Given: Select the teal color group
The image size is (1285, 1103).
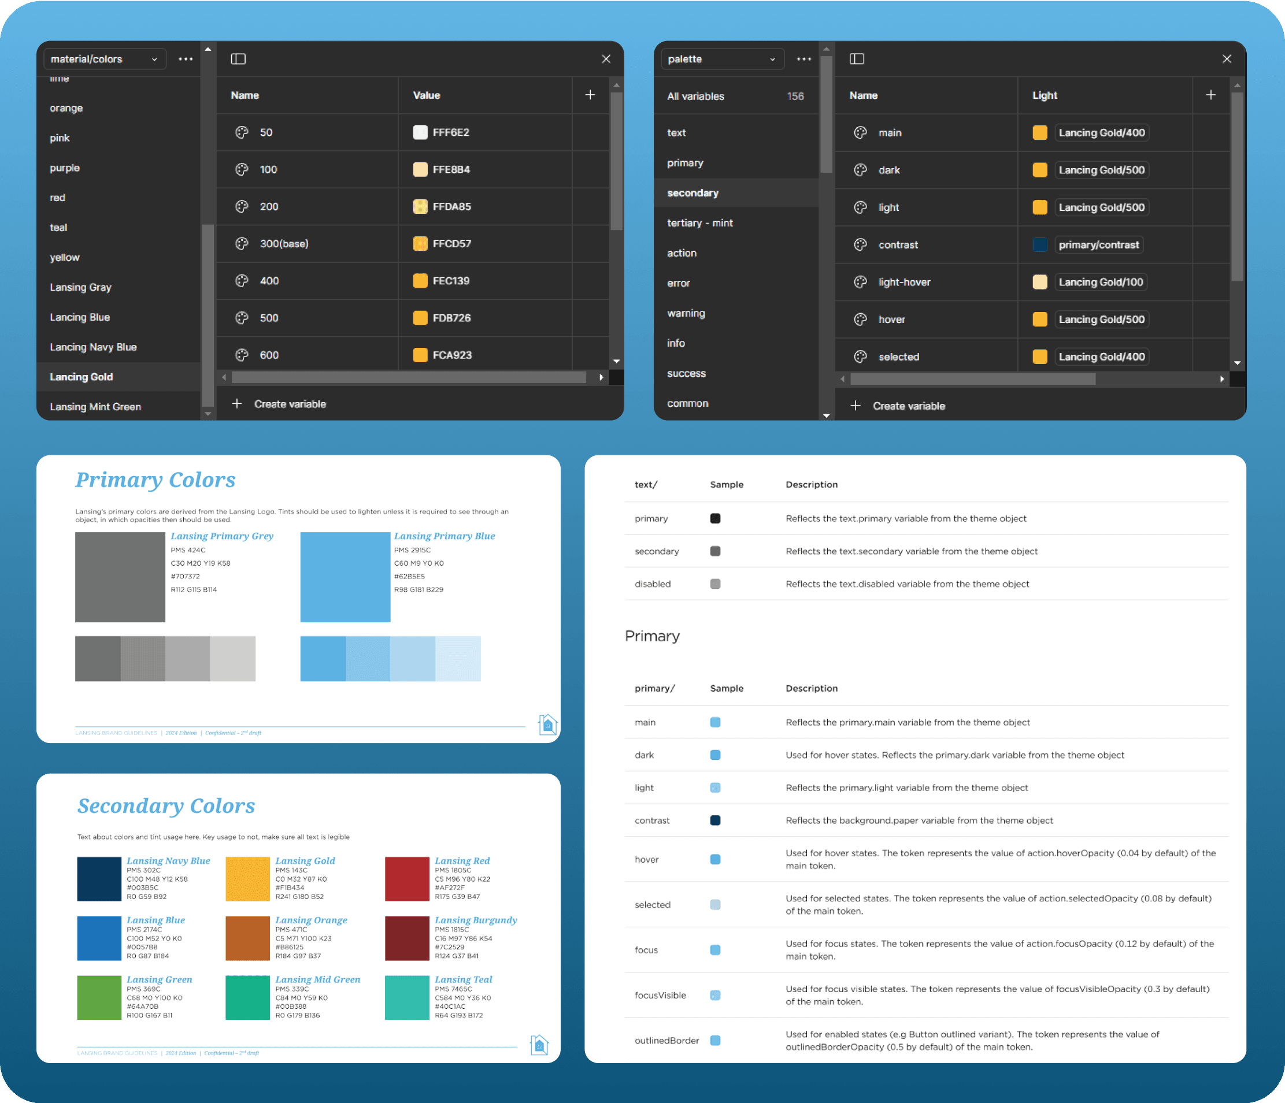Looking at the screenshot, I should (118, 228).
